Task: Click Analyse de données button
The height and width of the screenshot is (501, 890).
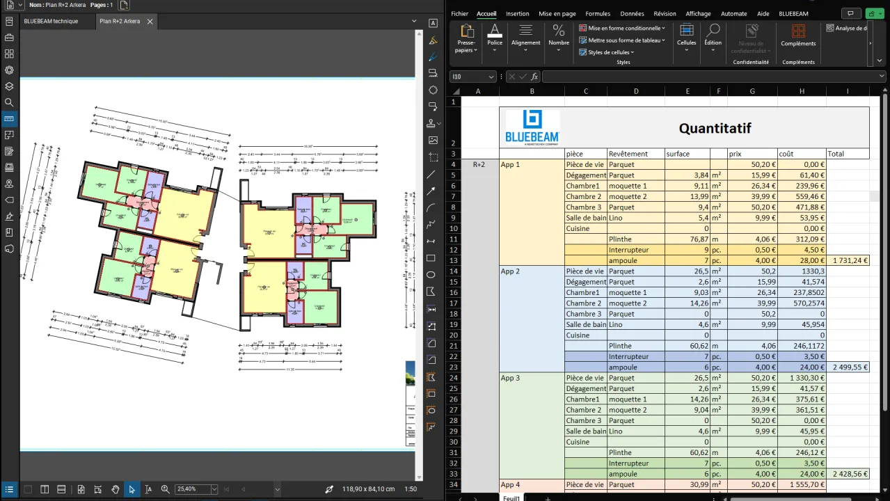Action: [846, 29]
